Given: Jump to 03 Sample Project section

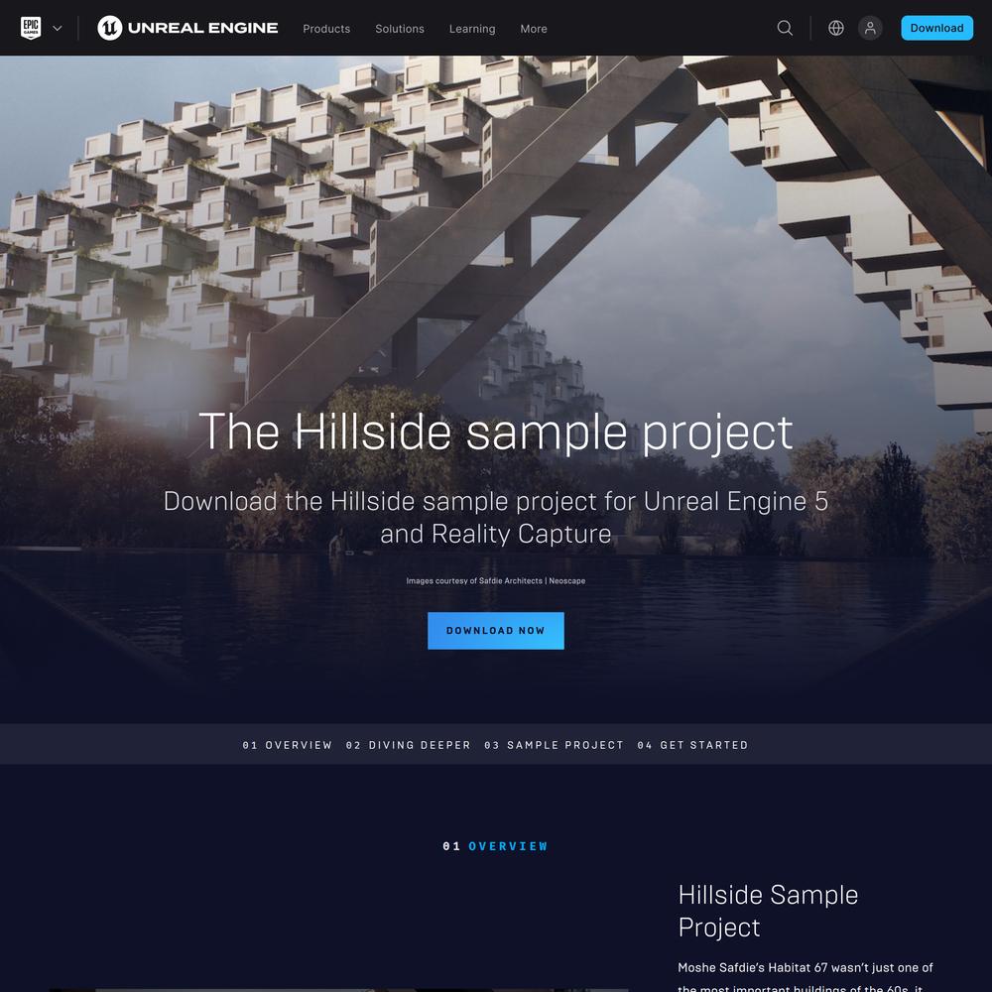Looking at the screenshot, I should (554, 745).
